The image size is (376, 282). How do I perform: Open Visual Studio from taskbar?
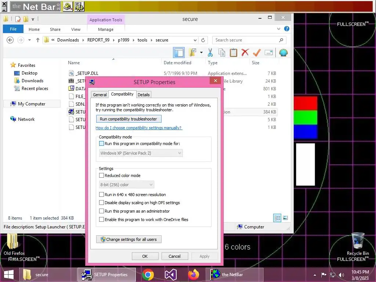pyautogui.click(x=171, y=275)
